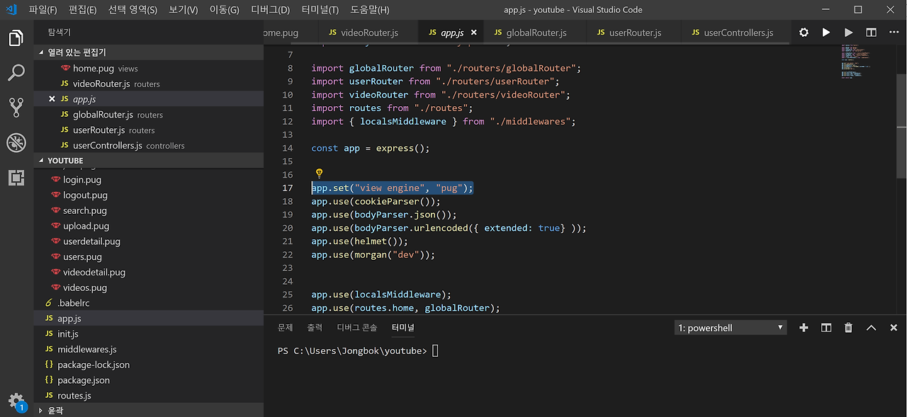Click the solid run play icon
The height and width of the screenshot is (417, 907).
click(x=826, y=33)
